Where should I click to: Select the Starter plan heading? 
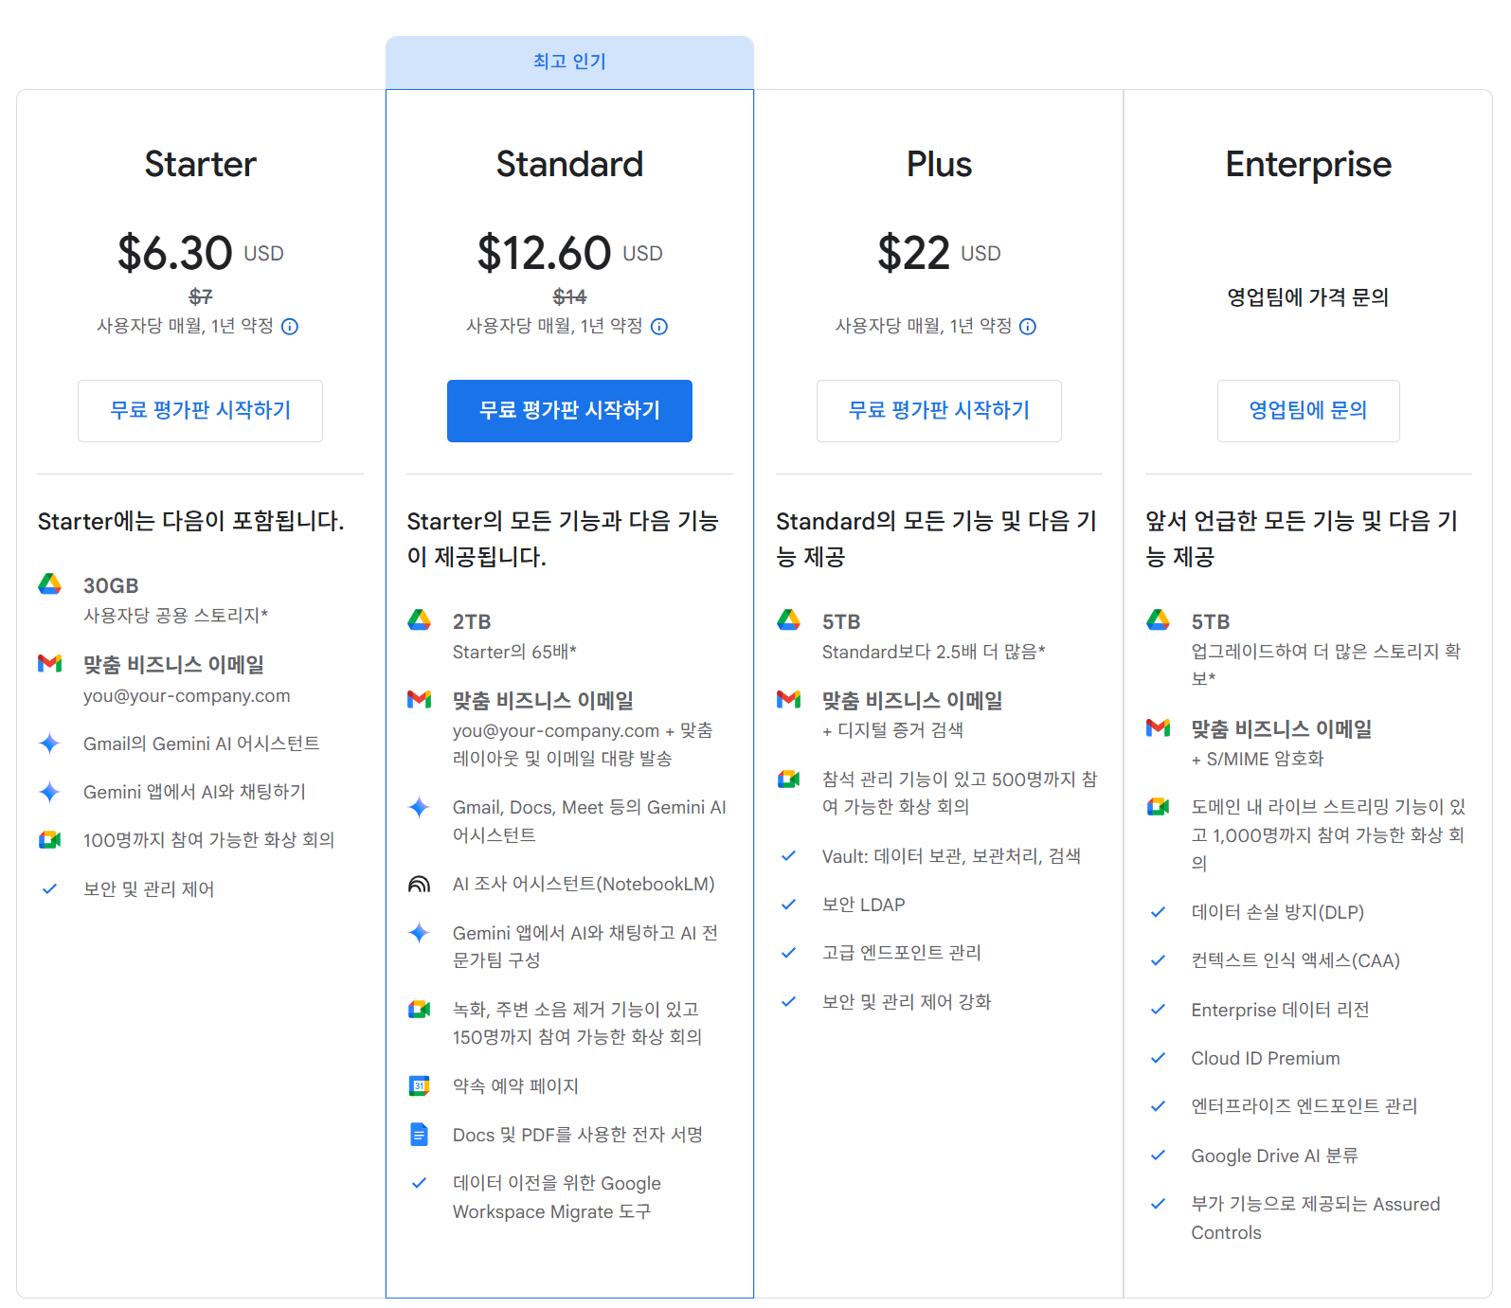click(x=200, y=165)
